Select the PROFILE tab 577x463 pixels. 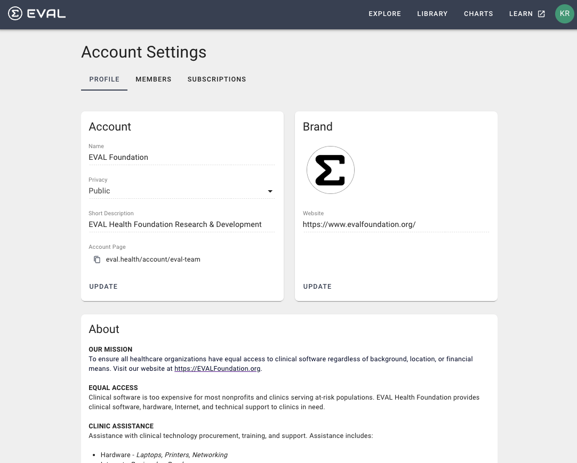[x=104, y=79]
